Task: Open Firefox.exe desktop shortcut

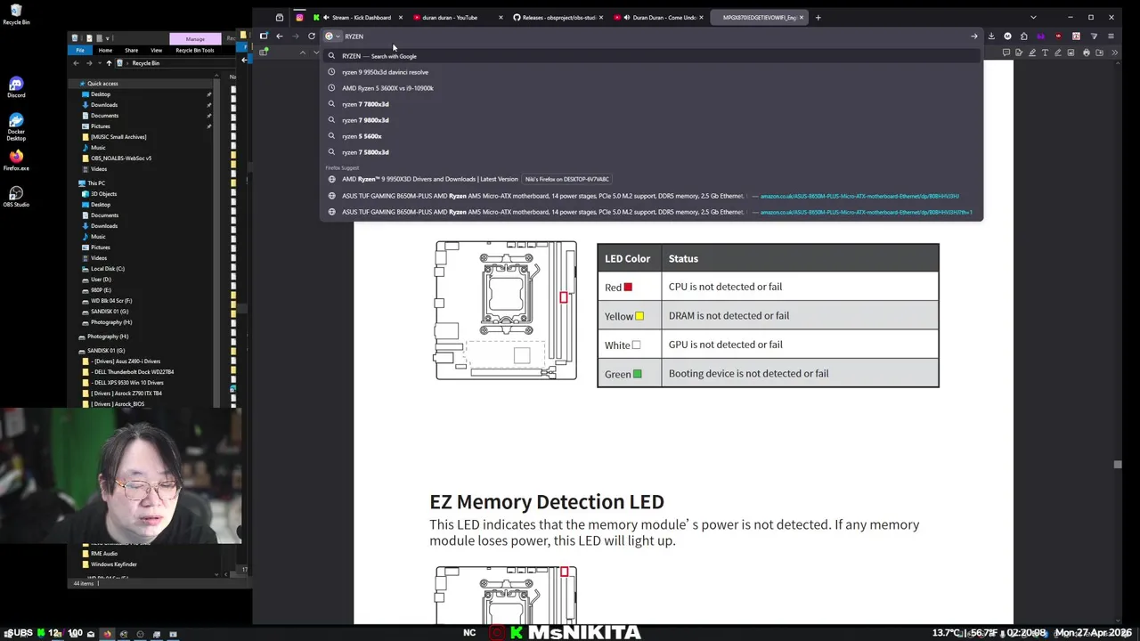Action: 16,160
